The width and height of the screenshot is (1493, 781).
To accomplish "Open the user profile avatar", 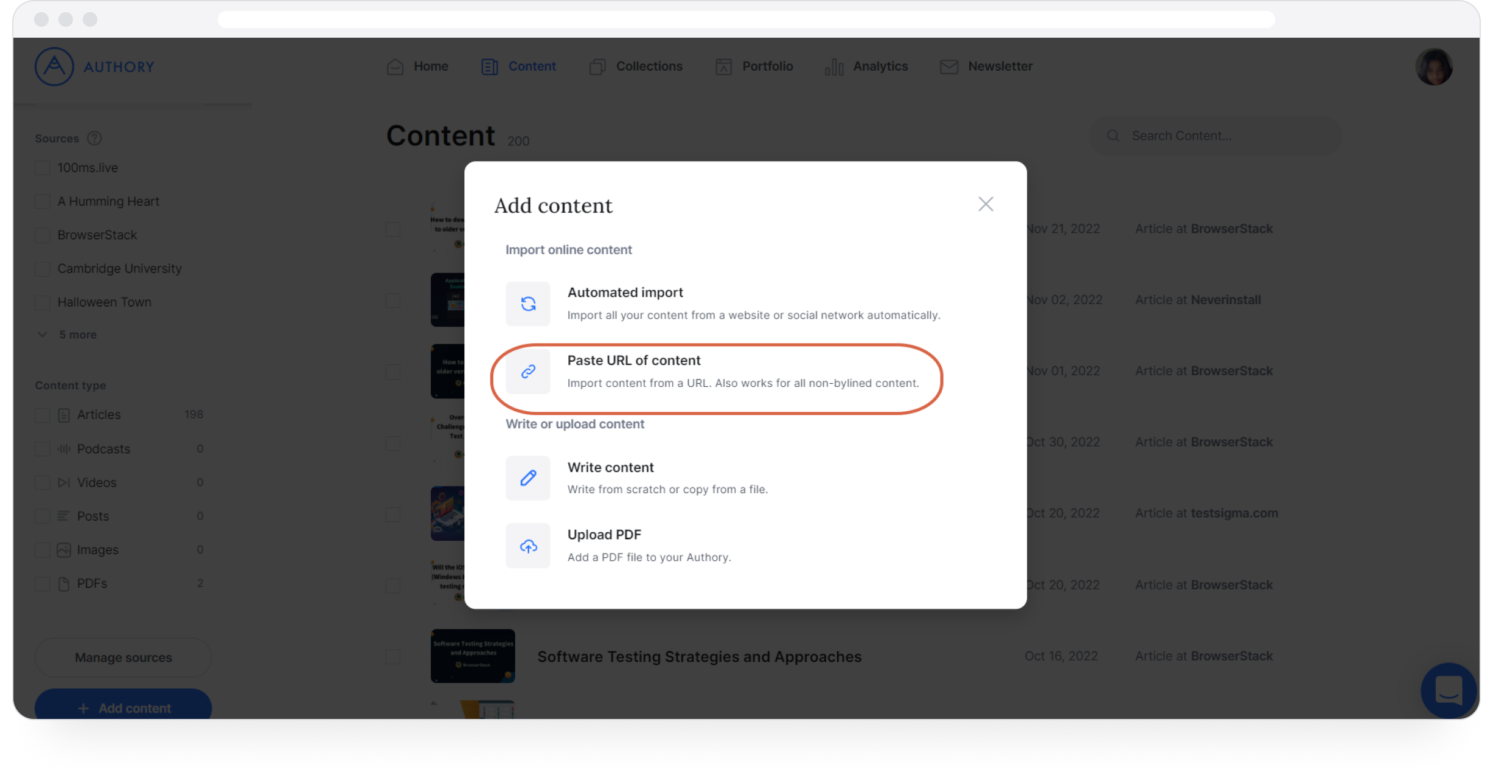I will [1434, 67].
